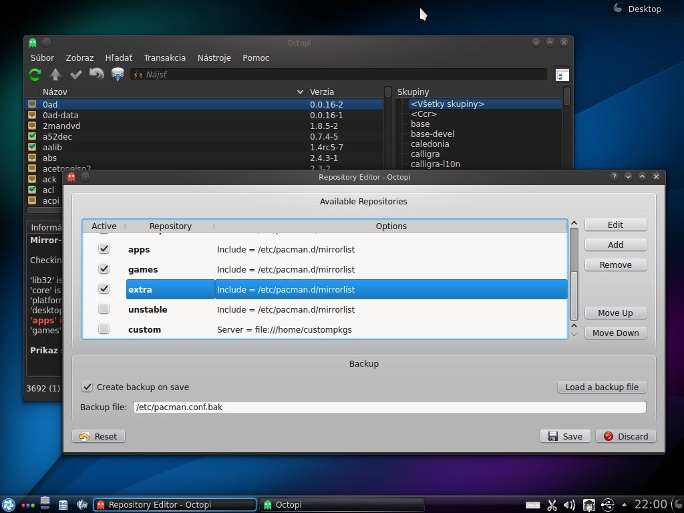The height and width of the screenshot is (513, 684).
Task: Save repository changes
Action: pyautogui.click(x=565, y=436)
